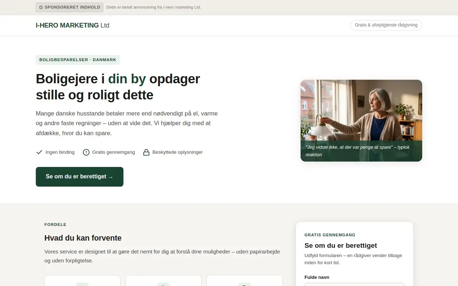Click the 'Beskyttede oplysninger' text

coord(177,152)
